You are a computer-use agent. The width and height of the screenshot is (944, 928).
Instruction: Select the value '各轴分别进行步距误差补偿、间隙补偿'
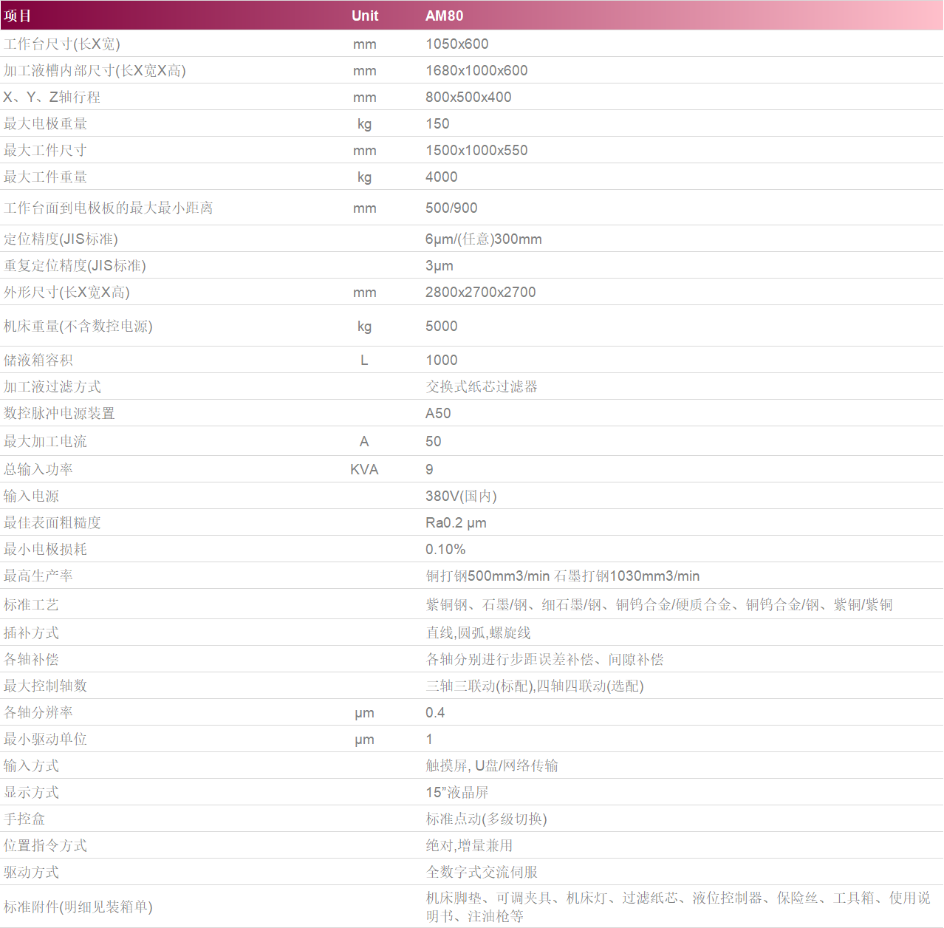(x=545, y=659)
